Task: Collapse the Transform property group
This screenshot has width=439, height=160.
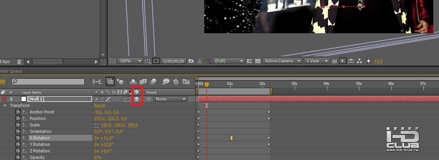Action: click(x=5, y=106)
